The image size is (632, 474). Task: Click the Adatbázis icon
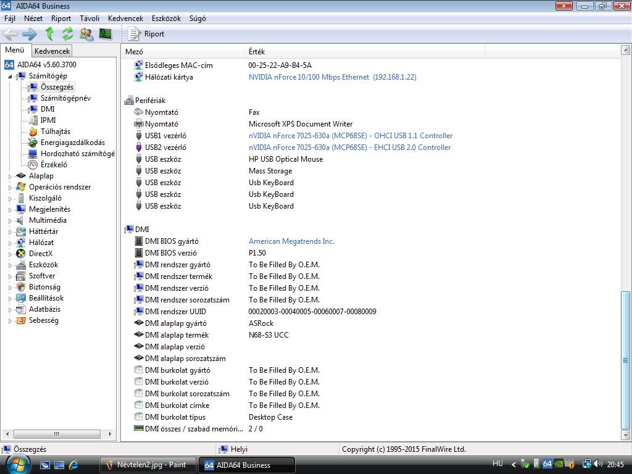coord(20,309)
